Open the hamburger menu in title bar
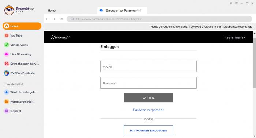Image resolution: width=256 pixels, height=138 pixels. tap(236, 3)
